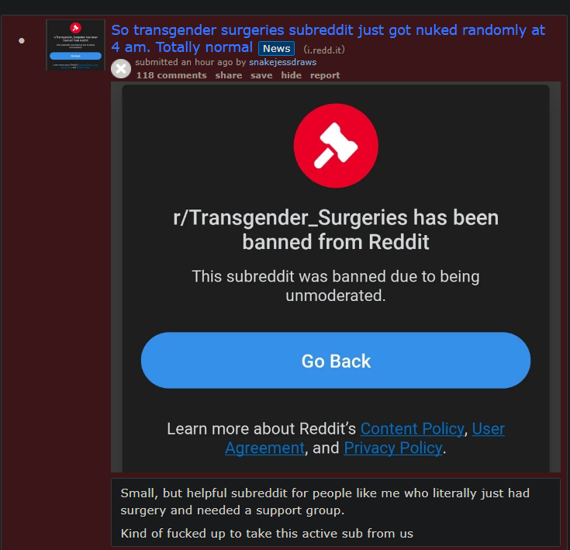This screenshot has height=550, width=570.
Task: Click the banned subreddit heading text
Action: click(336, 230)
